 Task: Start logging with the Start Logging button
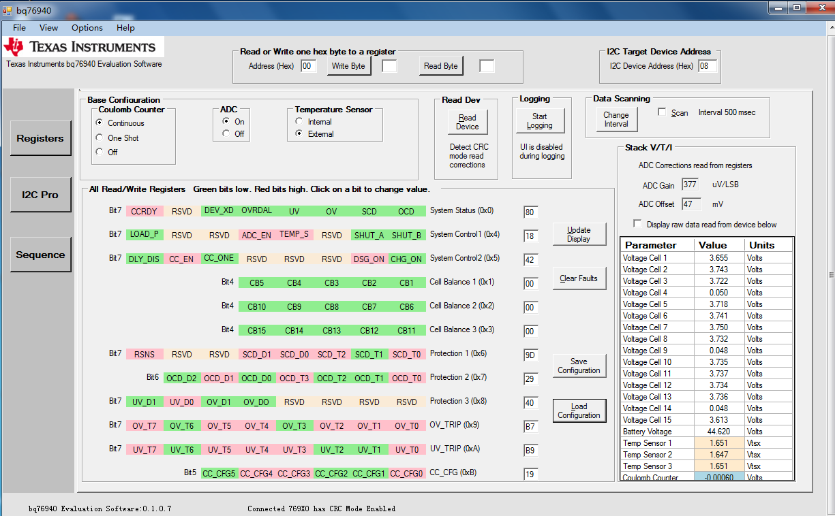point(539,121)
